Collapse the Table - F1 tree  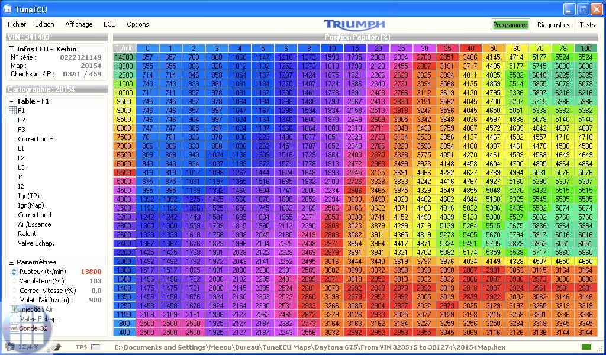pos(12,101)
